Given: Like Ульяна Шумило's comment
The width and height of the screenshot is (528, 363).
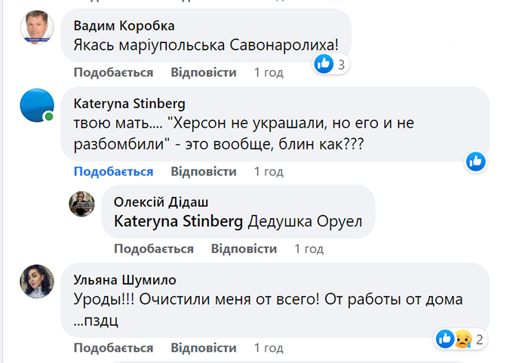Looking at the screenshot, I should (113, 348).
